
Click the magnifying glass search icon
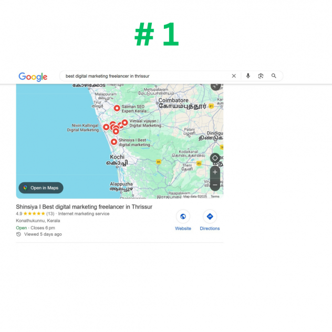(x=274, y=76)
